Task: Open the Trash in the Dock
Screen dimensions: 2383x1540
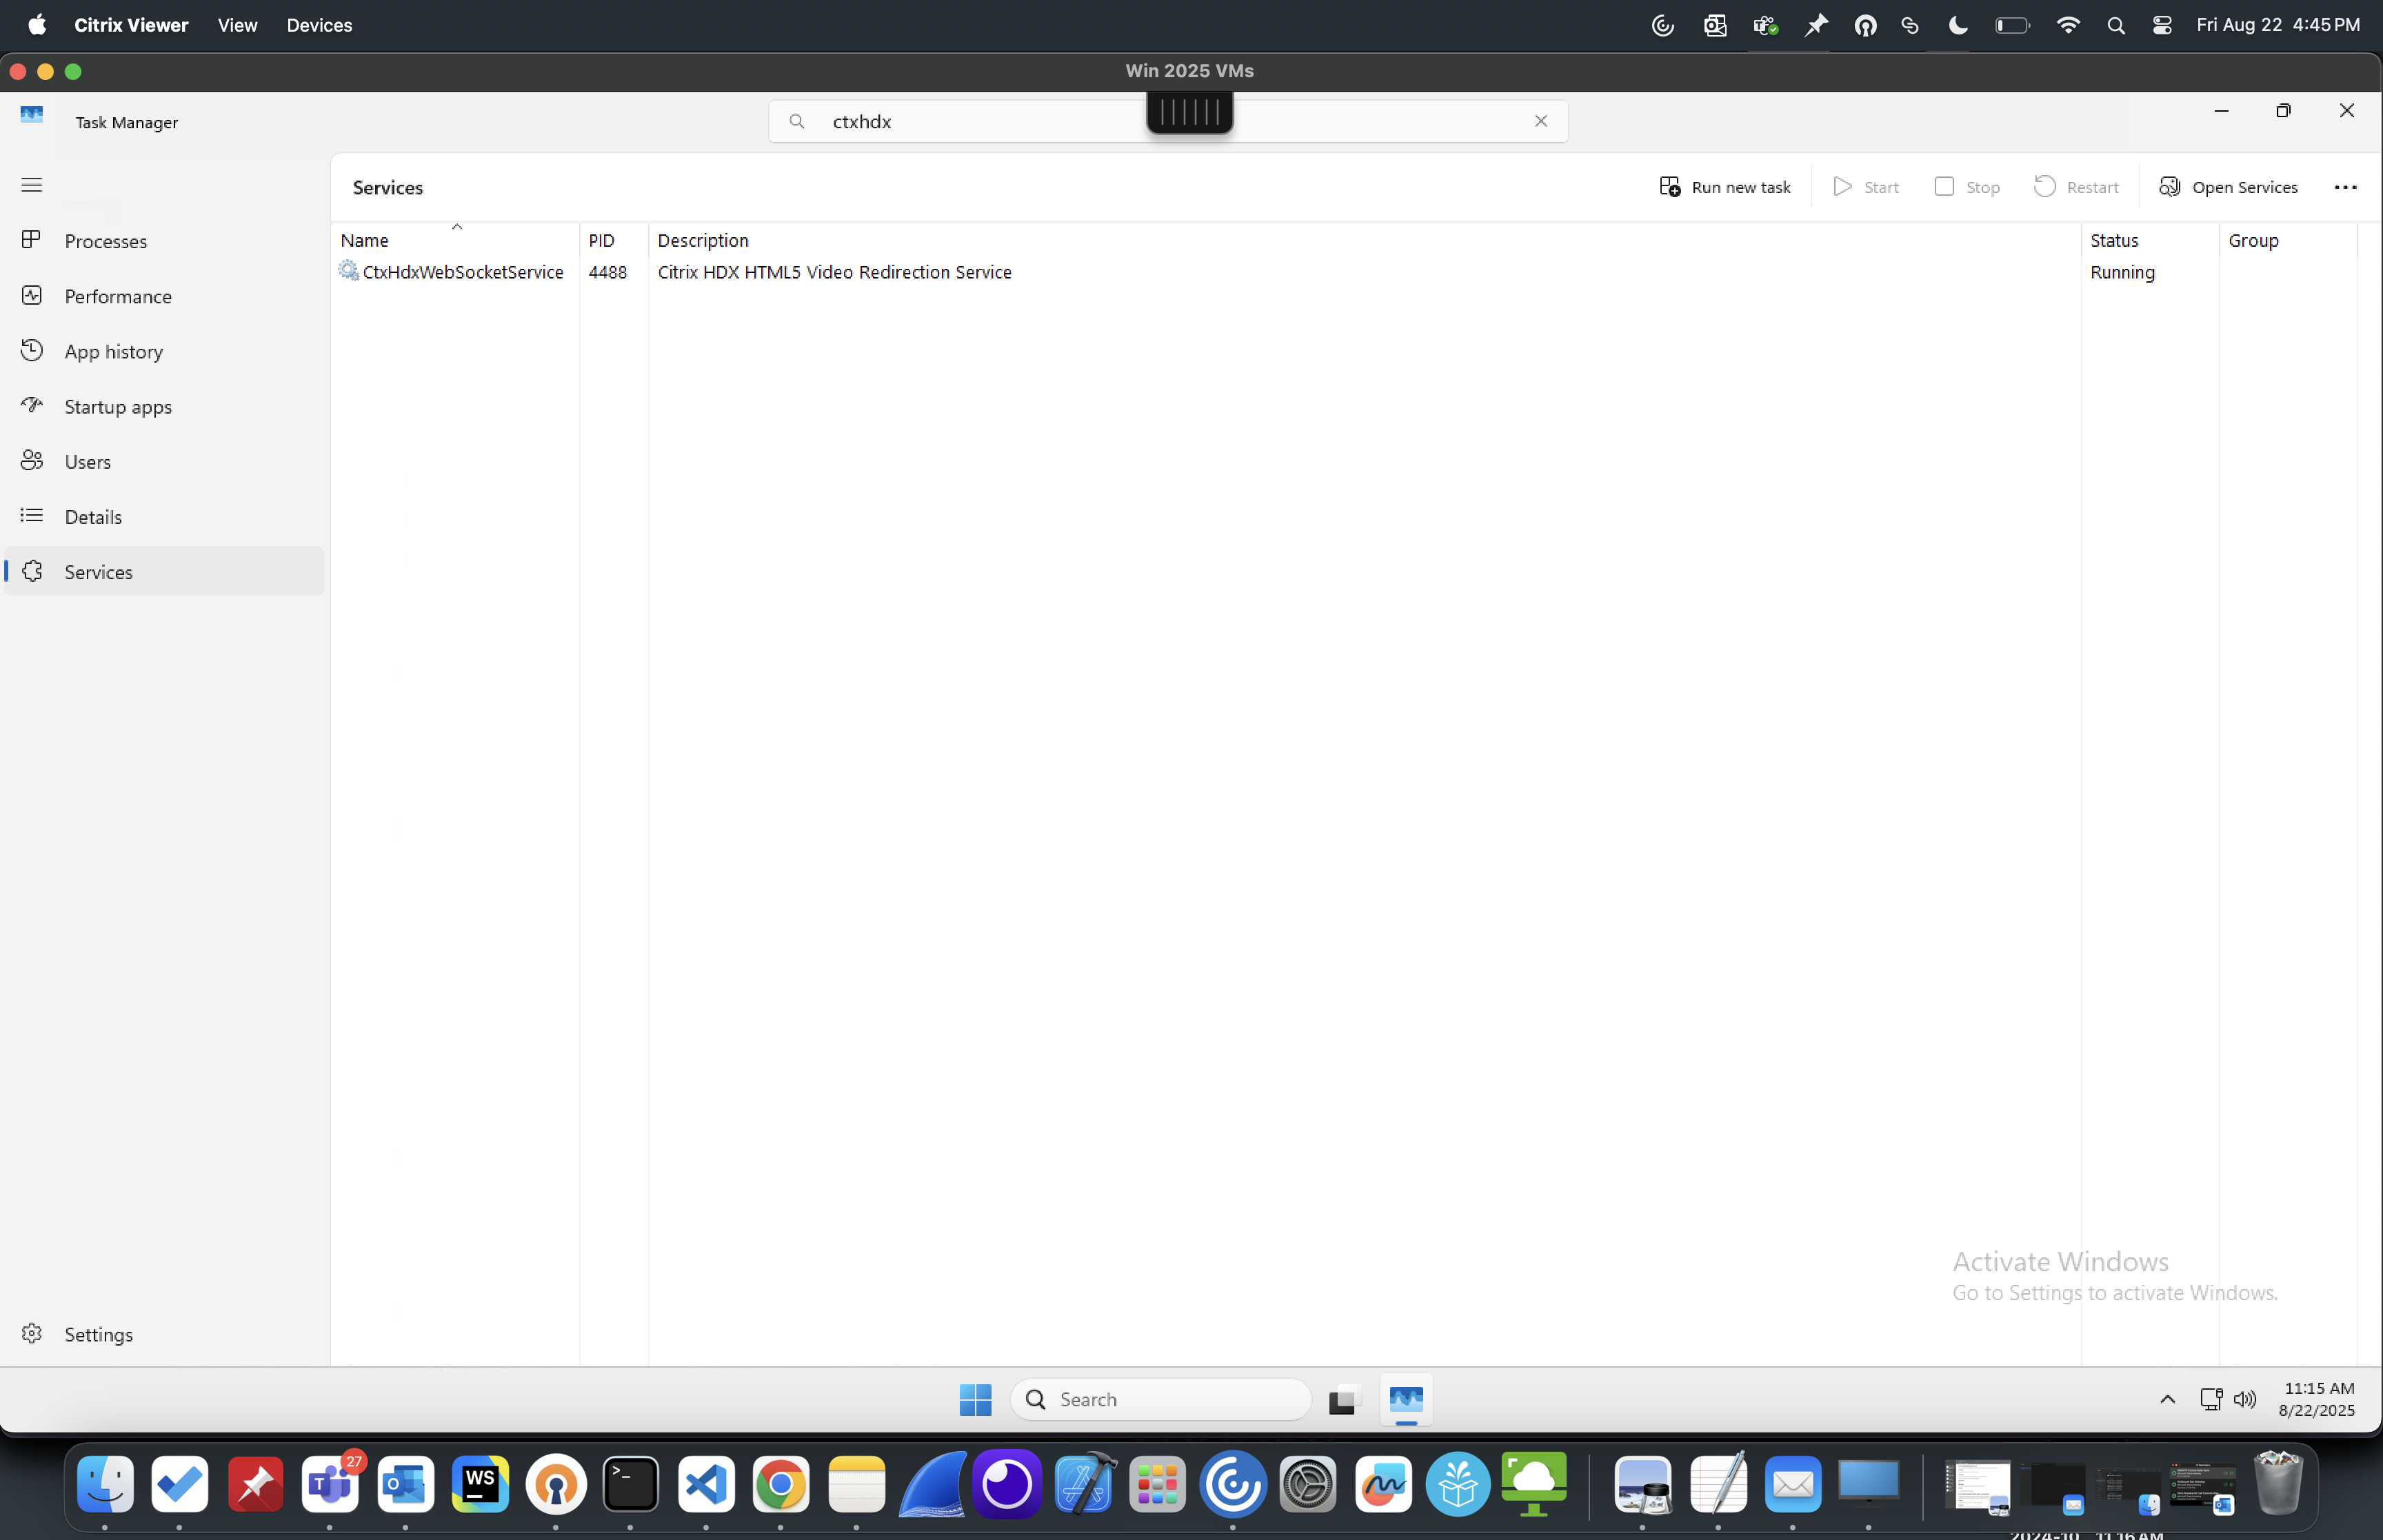Action: click(x=2278, y=1484)
